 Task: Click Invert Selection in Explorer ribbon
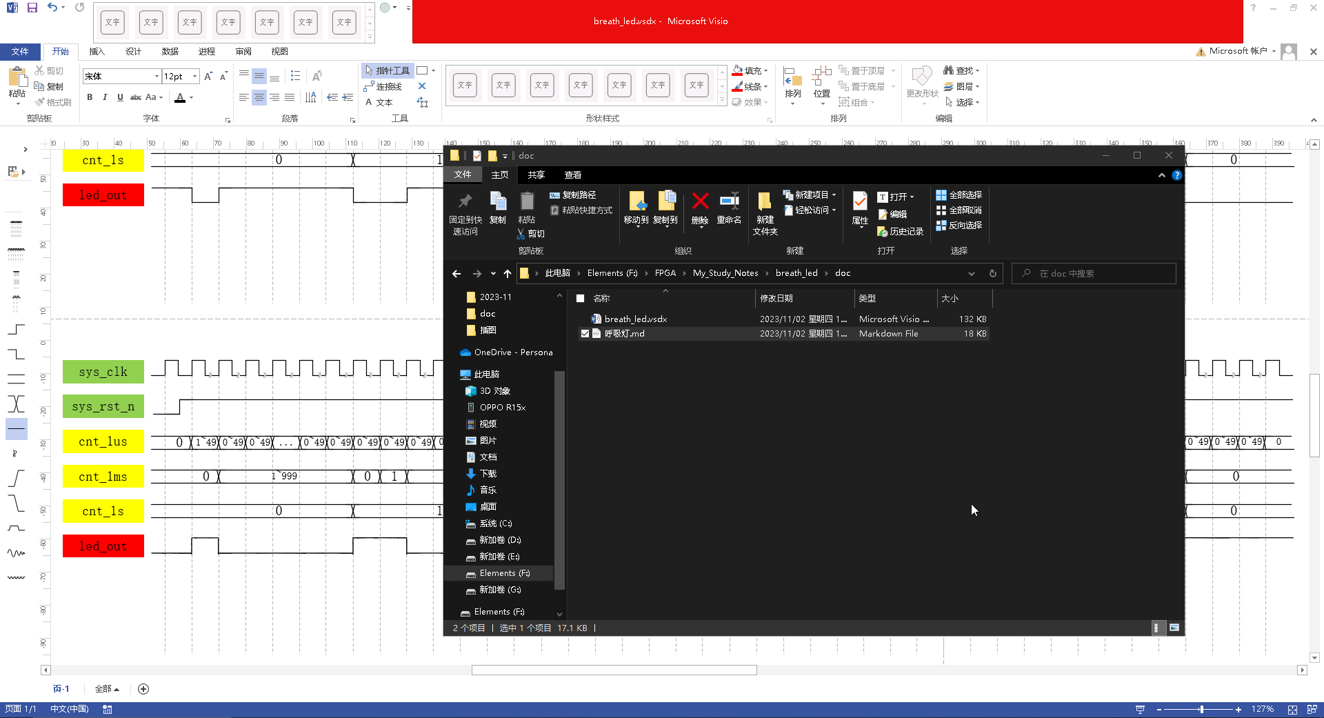(x=959, y=226)
